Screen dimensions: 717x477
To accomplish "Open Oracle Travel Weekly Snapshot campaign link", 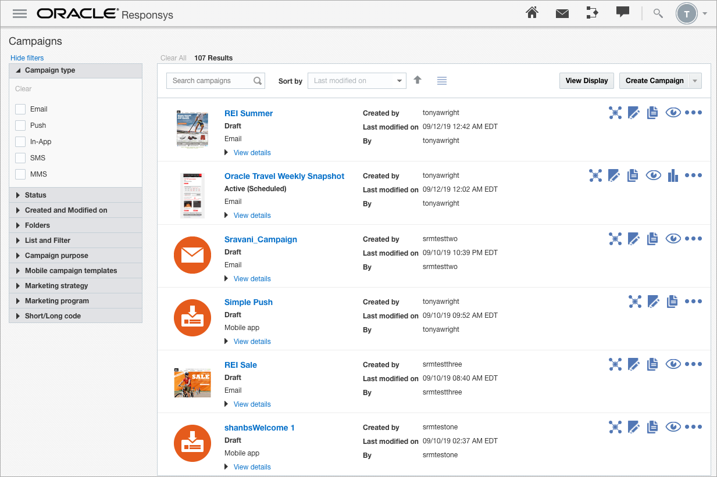I will (x=284, y=176).
